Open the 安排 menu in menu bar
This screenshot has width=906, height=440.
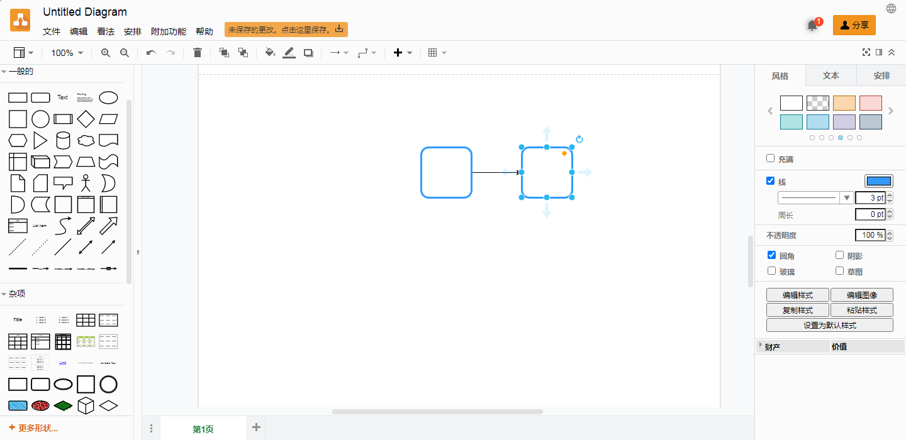pos(133,31)
